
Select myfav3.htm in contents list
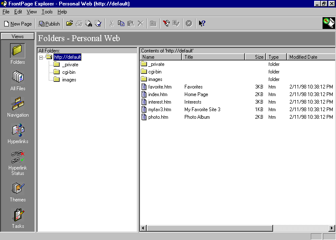coord(160,110)
